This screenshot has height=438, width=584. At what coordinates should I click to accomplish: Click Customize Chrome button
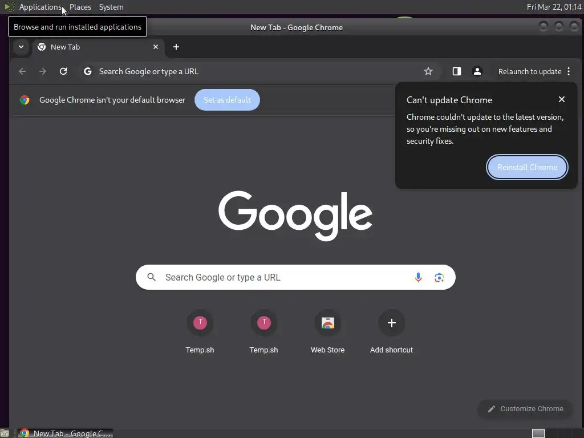(x=525, y=409)
